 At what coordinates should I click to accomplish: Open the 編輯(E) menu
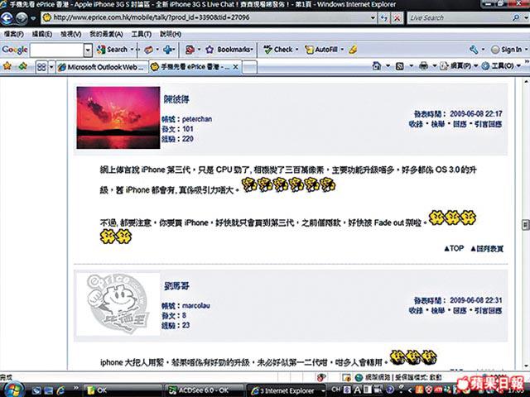tap(42, 34)
